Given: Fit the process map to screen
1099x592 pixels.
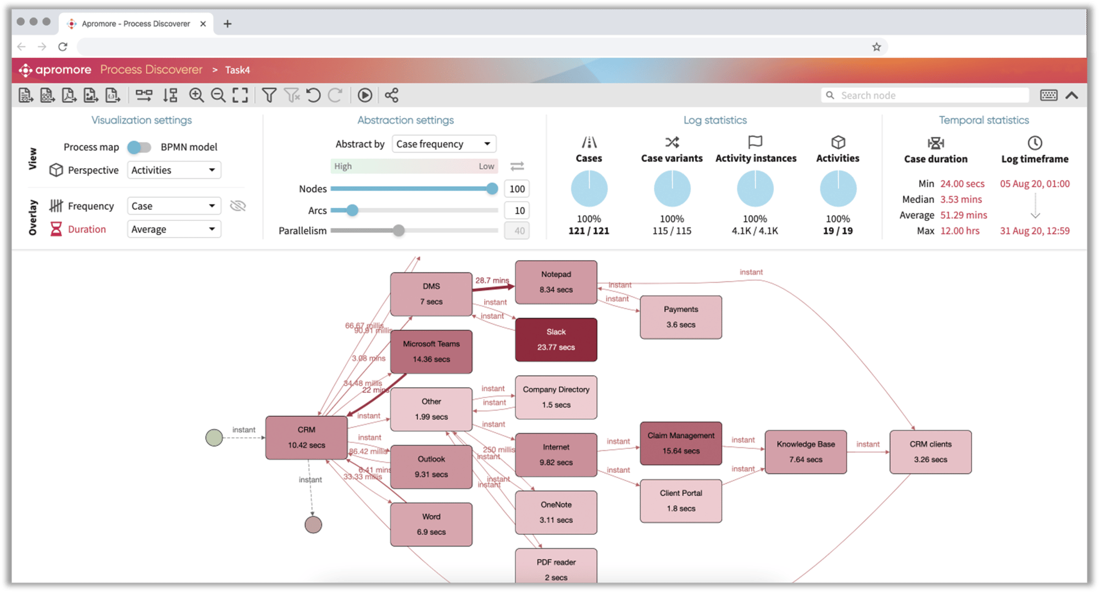Looking at the screenshot, I should click(240, 96).
